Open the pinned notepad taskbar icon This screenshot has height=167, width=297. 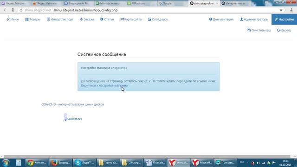point(19,163)
